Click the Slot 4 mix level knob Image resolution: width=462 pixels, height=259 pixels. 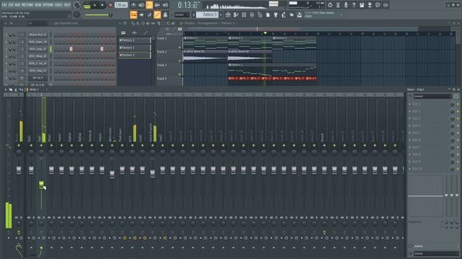453,126
